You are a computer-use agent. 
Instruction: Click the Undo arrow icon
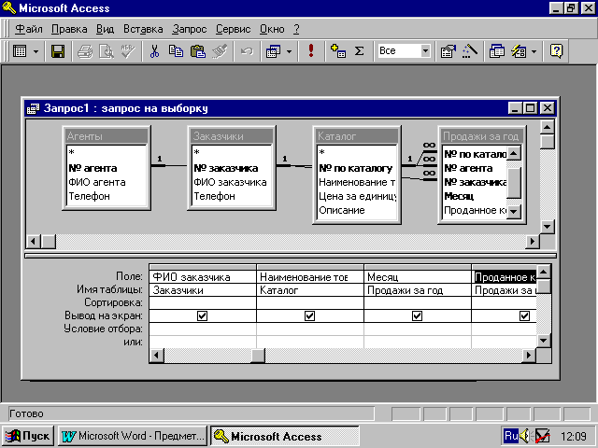(247, 51)
